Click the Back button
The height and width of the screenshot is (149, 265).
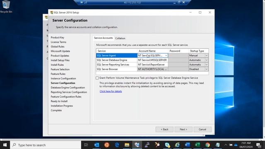[164, 130]
